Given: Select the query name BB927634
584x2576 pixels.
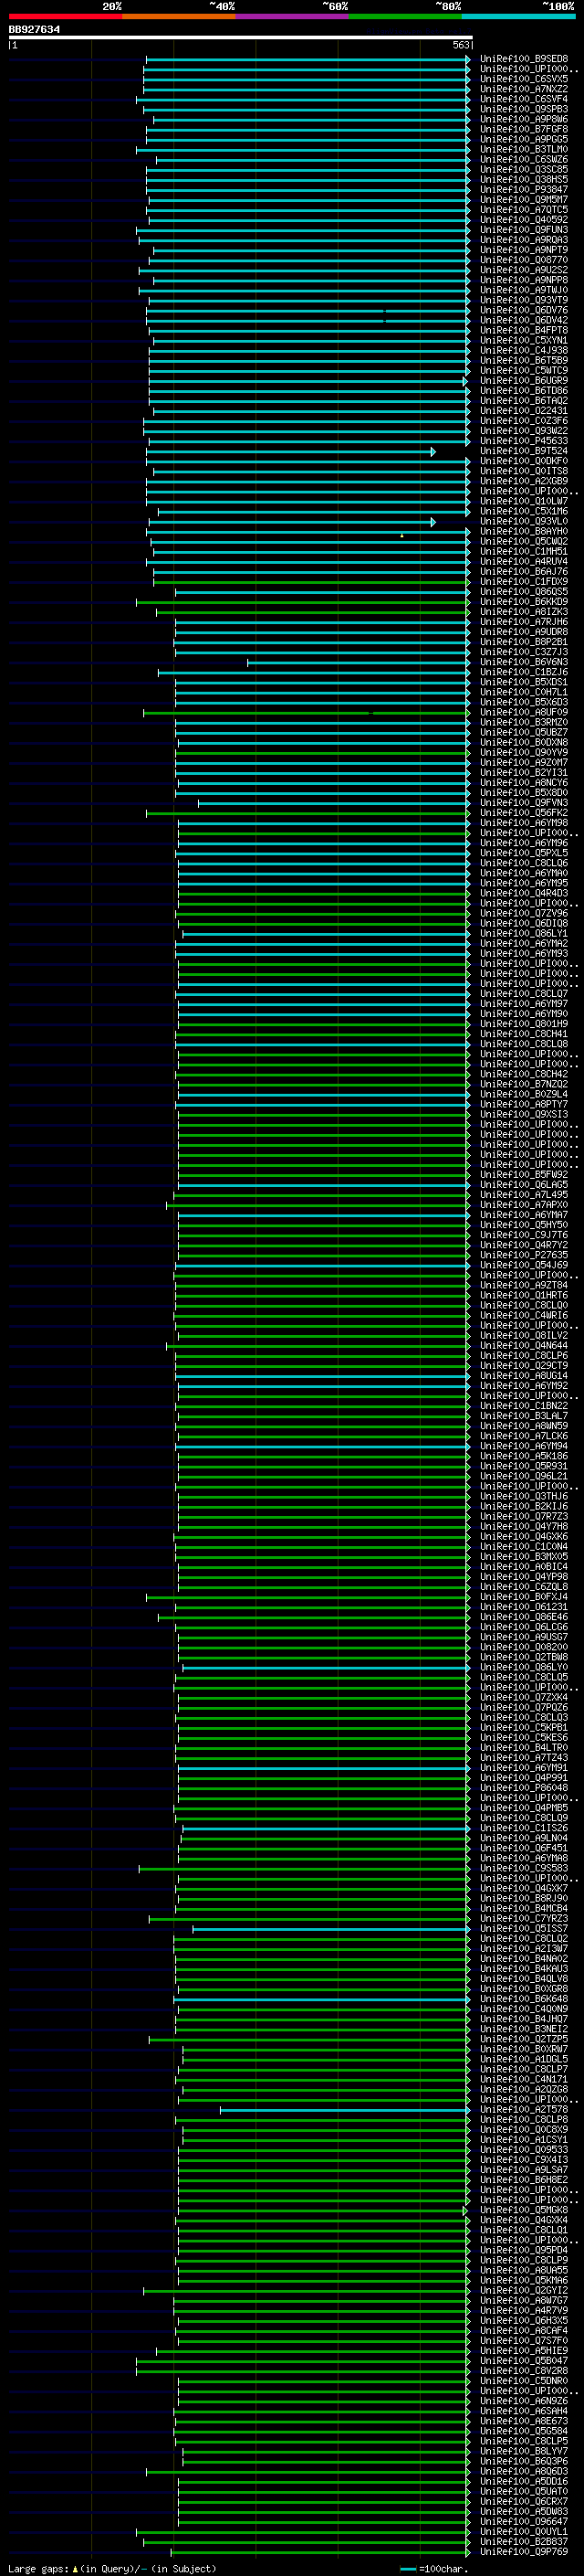Looking at the screenshot, I should pyautogui.click(x=34, y=29).
